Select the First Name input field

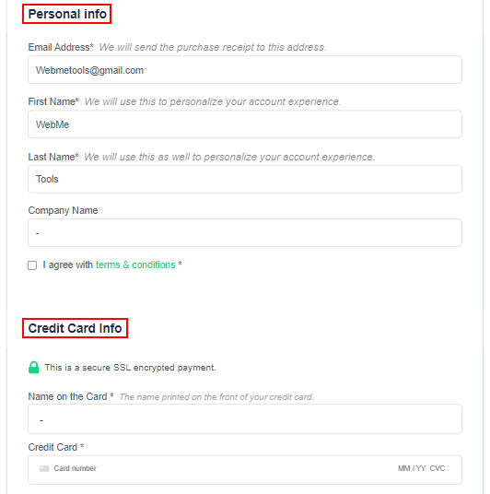click(x=245, y=124)
